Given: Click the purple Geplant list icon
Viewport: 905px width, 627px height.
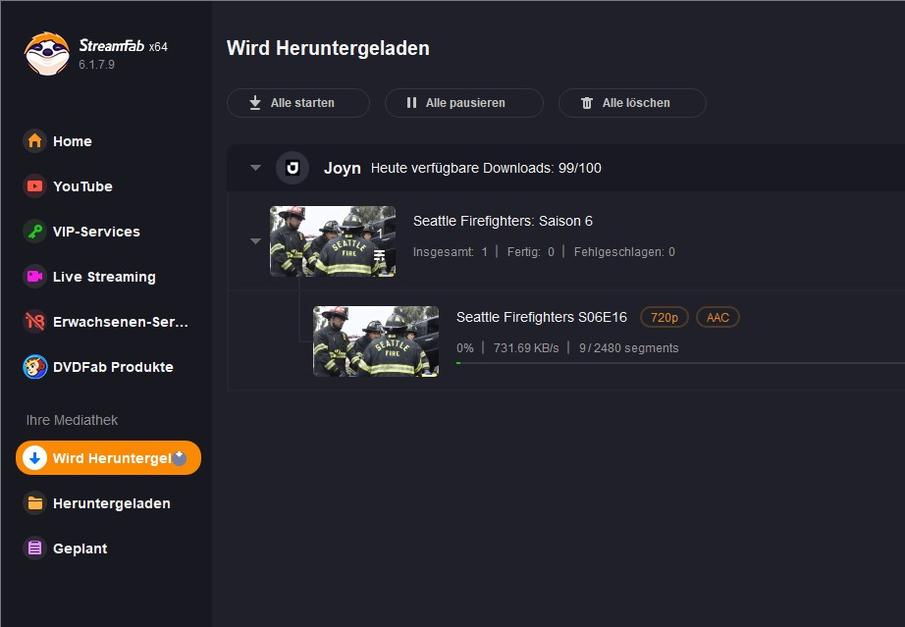Looking at the screenshot, I should (x=34, y=548).
